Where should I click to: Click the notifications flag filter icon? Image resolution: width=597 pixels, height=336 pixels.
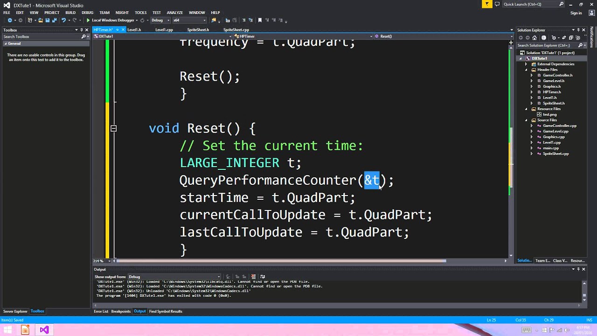pos(487,4)
